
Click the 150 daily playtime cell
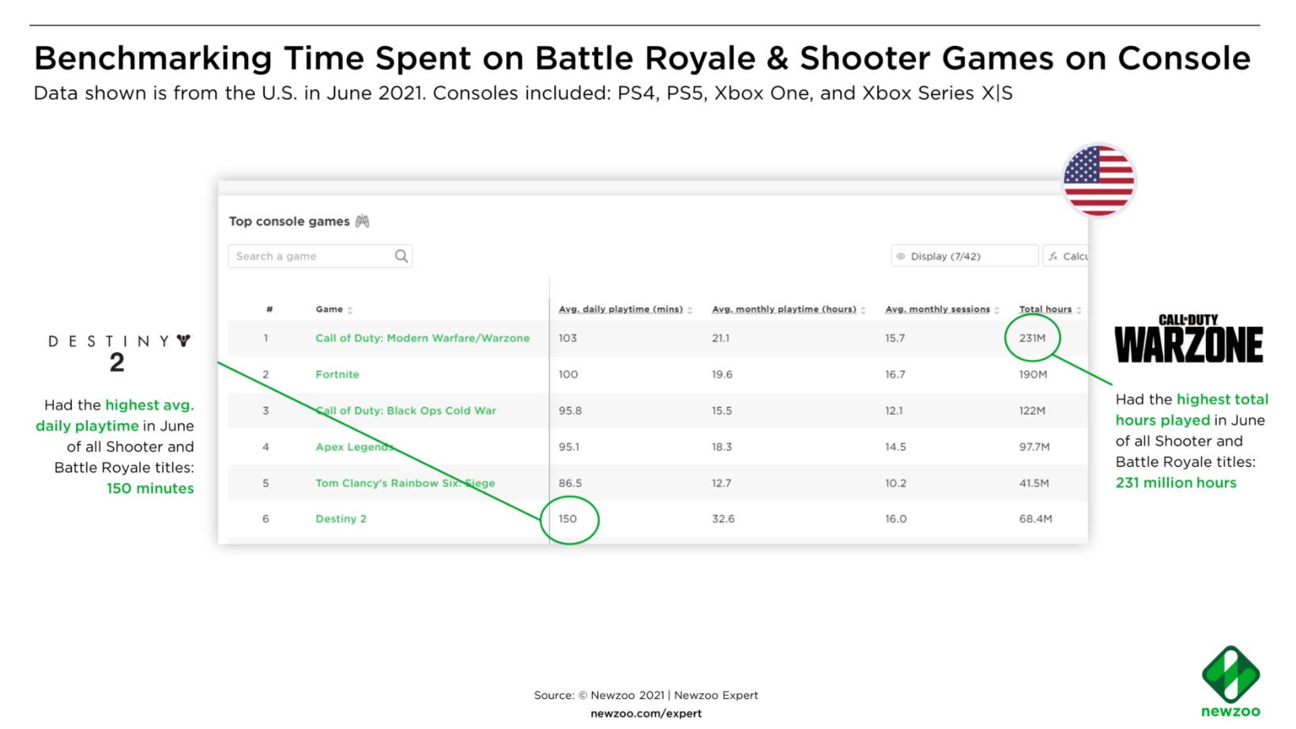(567, 519)
